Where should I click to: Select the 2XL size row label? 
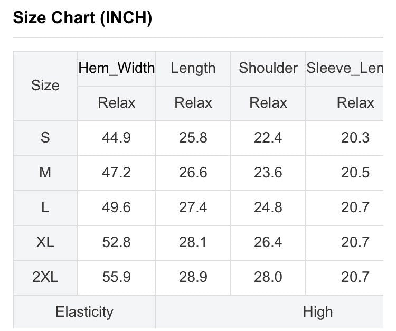point(45,277)
